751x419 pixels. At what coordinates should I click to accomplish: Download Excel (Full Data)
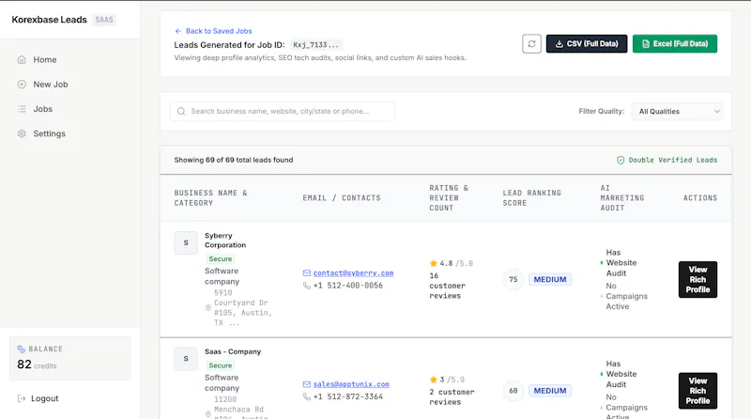coord(674,43)
